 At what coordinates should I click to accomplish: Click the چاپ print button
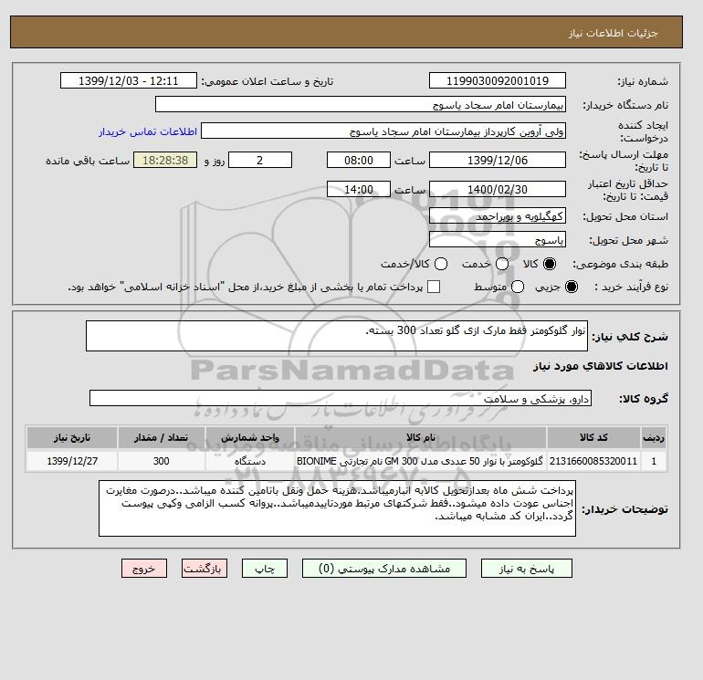(x=265, y=569)
